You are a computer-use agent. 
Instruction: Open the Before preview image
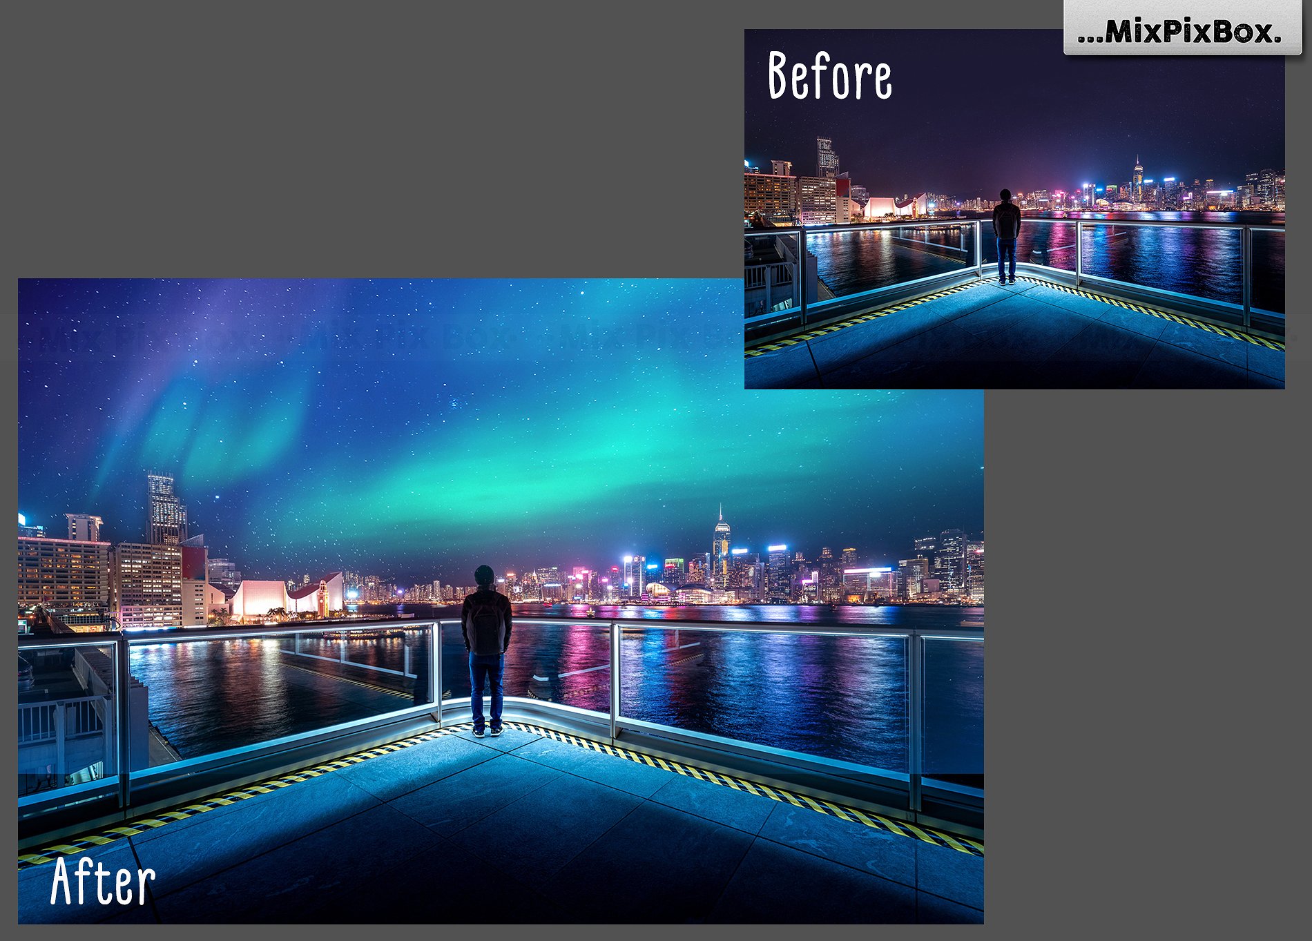click(x=1014, y=208)
